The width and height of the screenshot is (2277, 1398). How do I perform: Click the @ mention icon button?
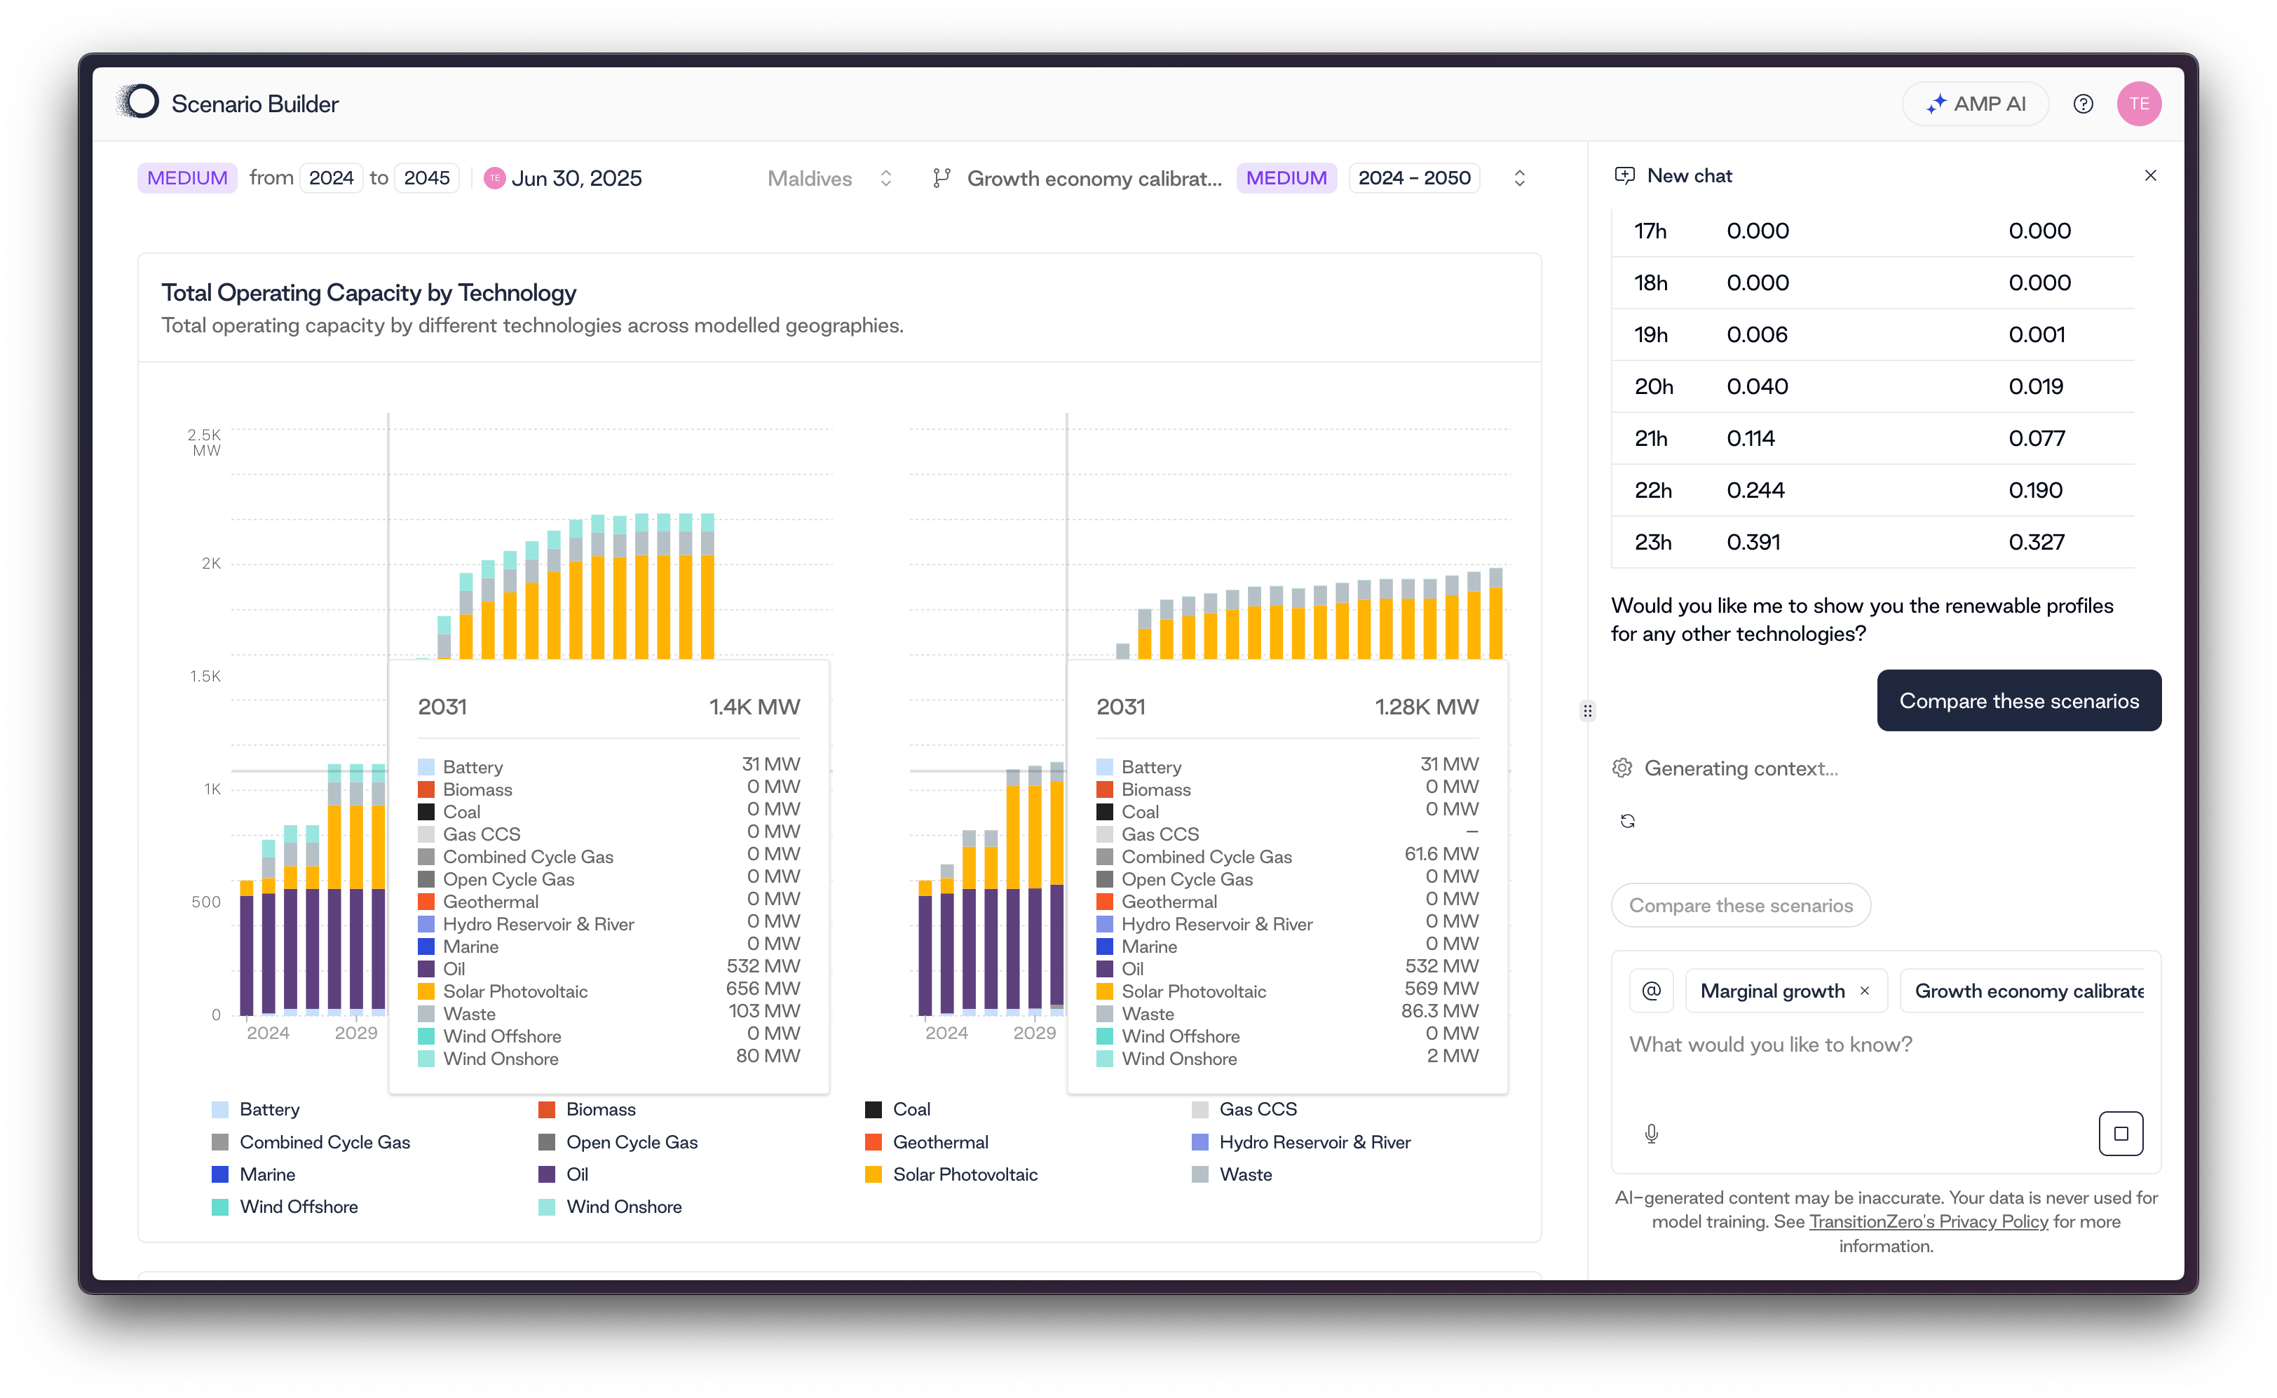tap(1651, 990)
